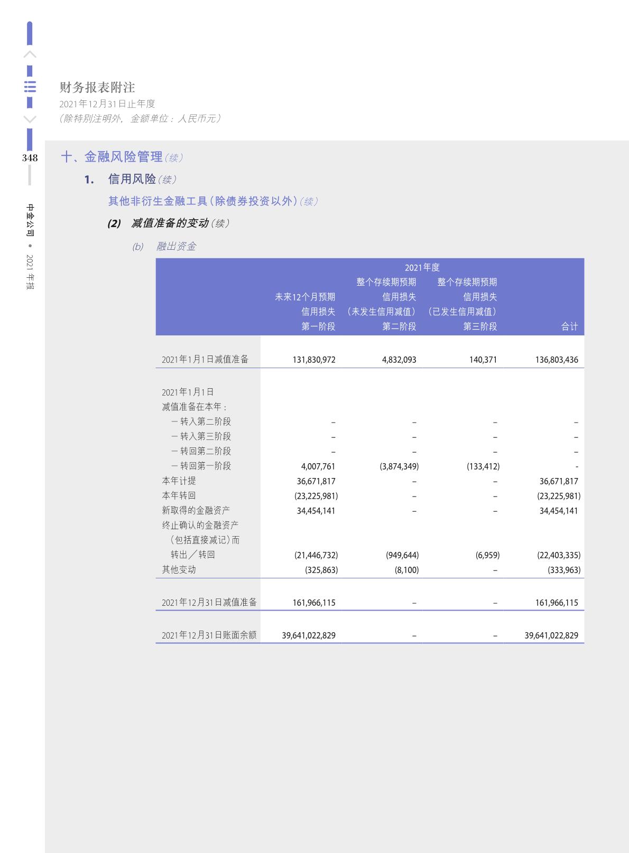Click the (2) 减值准备的变动 heading
Screen dimensions: 629x853
click(x=169, y=223)
